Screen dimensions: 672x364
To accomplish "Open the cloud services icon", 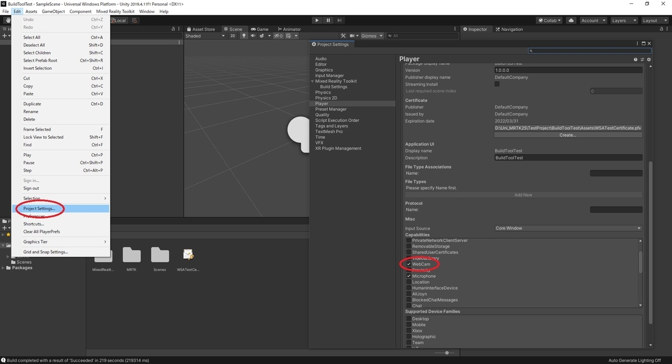I will coord(571,20).
